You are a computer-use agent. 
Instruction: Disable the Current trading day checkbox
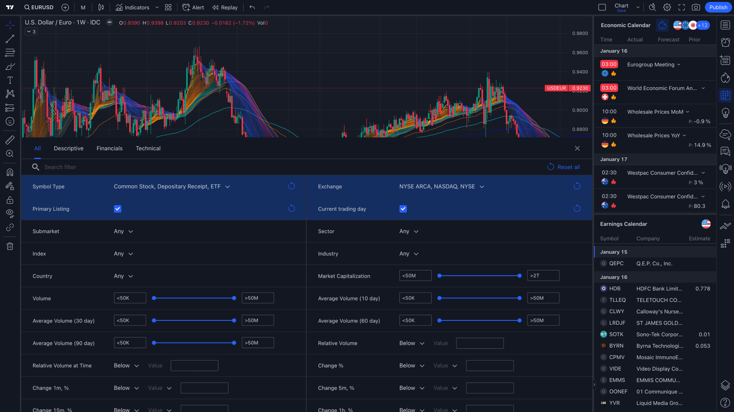pos(403,209)
